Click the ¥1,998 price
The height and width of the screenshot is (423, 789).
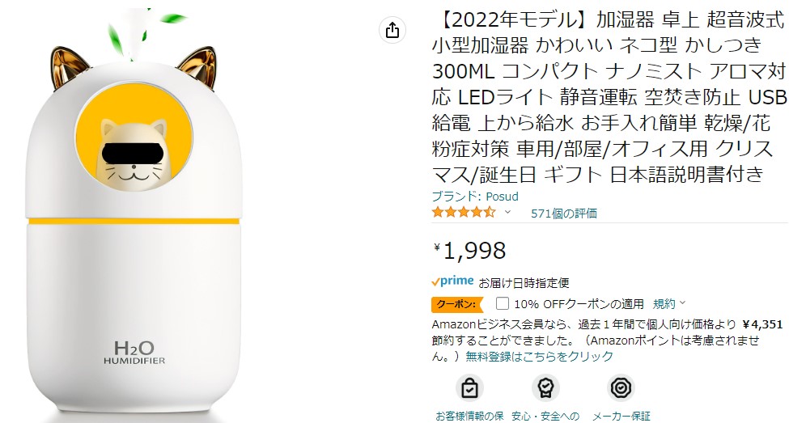pyautogui.click(x=470, y=251)
